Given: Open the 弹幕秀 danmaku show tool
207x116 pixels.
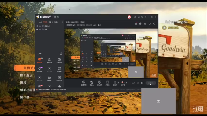Looking at the screenshot, I should pyautogui.click(x=49, y=79).
